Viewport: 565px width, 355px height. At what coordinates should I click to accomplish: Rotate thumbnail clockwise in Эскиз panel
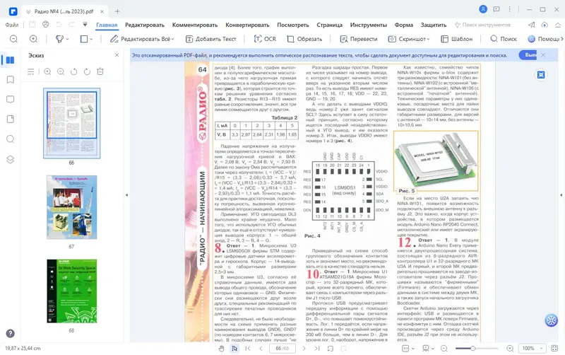point(87,71)
